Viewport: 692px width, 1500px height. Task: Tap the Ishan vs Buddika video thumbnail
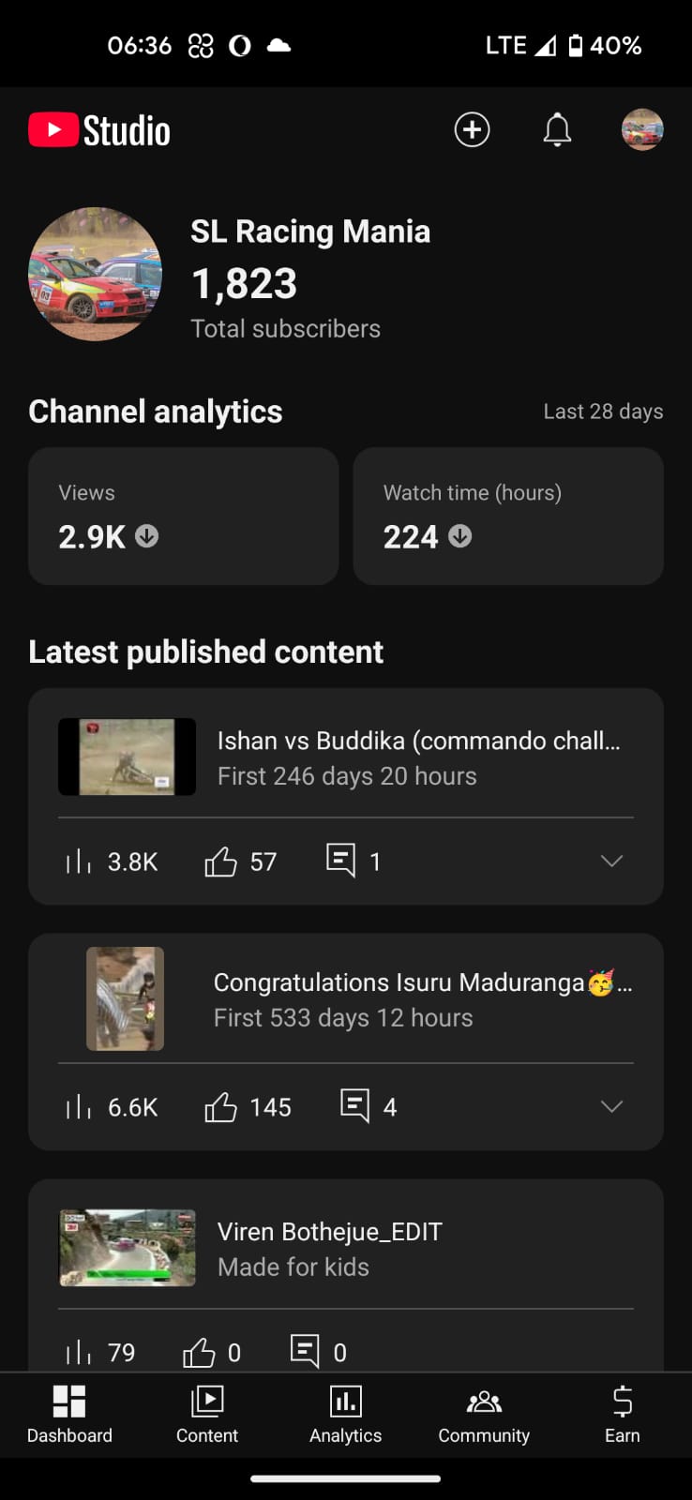(x=128, y=757)
